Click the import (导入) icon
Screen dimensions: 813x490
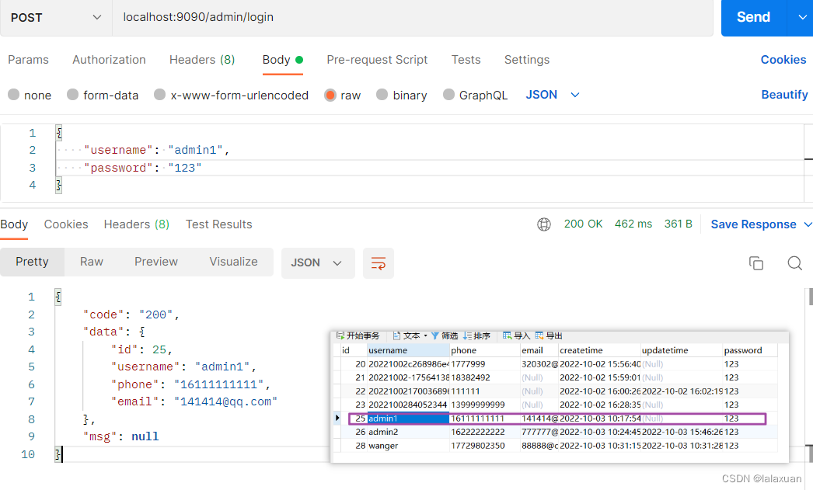tap(507, 335)
